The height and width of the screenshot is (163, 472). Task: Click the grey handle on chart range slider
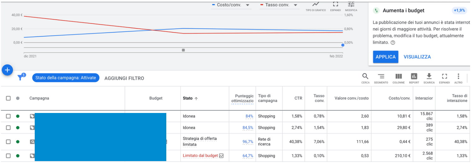(x=183, y=50)
